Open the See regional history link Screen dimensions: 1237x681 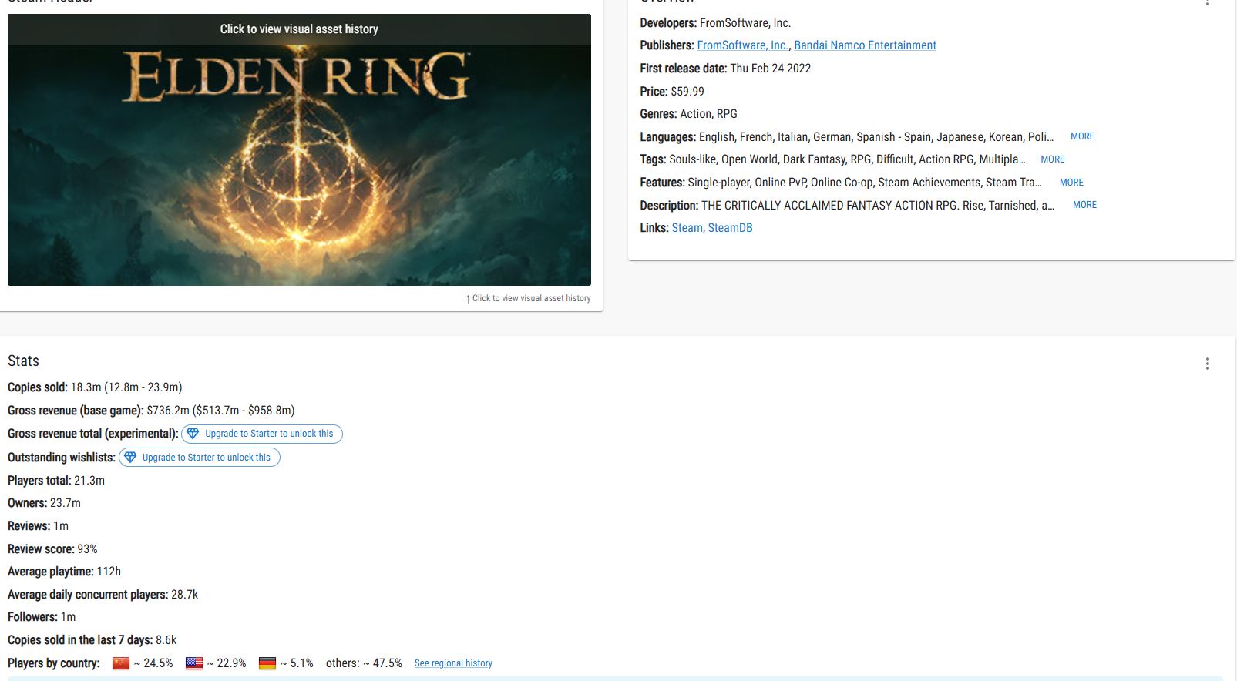[x=453, y=663]
